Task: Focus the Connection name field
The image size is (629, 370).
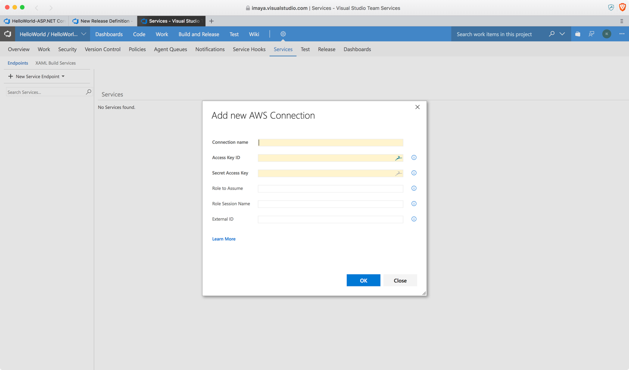Action: pos(331,142)
